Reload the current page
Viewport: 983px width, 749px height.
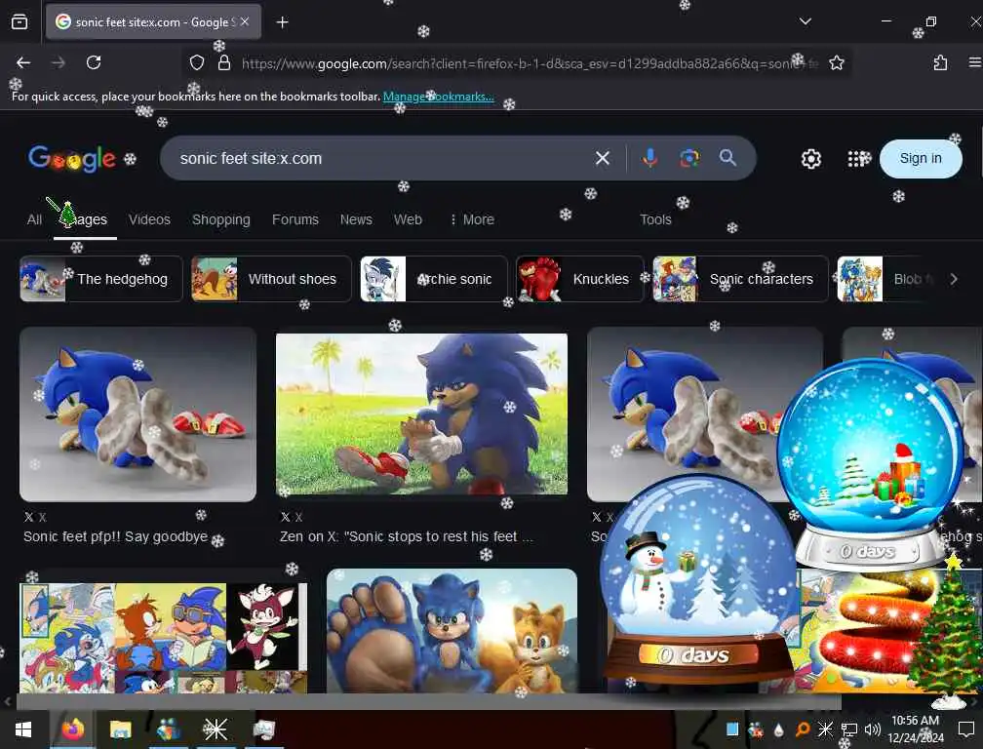[94, 62]
